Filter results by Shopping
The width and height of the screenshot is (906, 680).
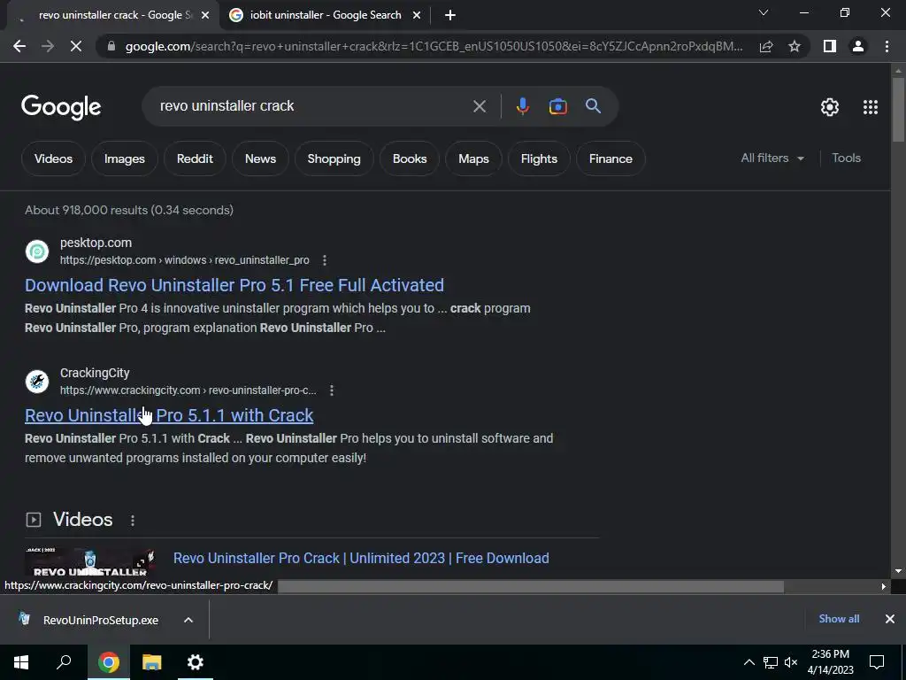coord(334,158)
